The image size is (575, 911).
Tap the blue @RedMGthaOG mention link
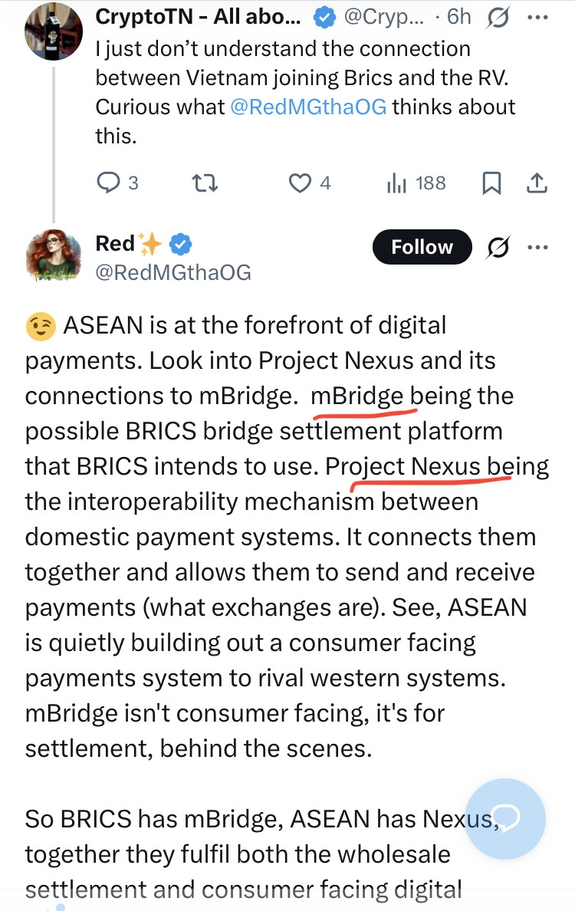tap(309, 107)
